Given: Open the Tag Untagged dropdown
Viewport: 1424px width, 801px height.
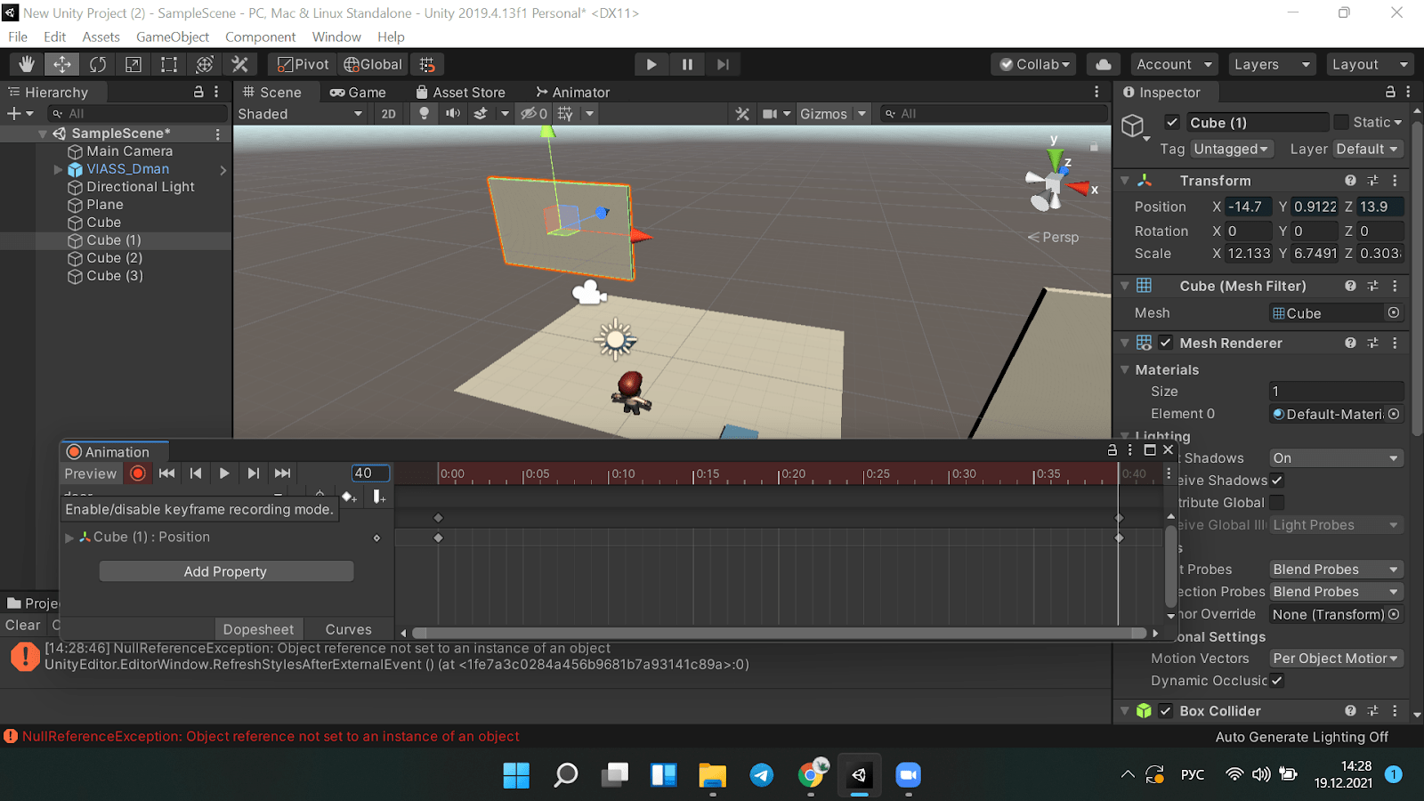Looking at the screenshot, I should coord(1233,149).
